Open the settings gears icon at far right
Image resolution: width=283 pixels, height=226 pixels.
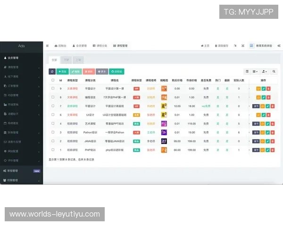click(279, 46)
